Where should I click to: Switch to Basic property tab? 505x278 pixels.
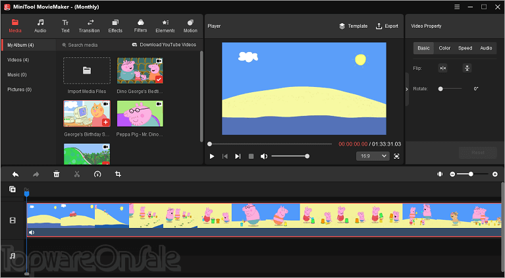[x=423, y=48]
